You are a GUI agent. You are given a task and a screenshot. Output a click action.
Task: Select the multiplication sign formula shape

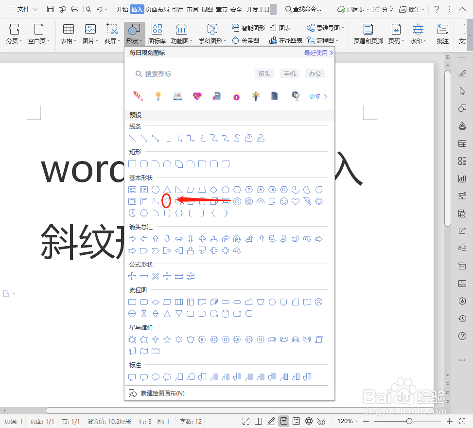click(156, 276)
